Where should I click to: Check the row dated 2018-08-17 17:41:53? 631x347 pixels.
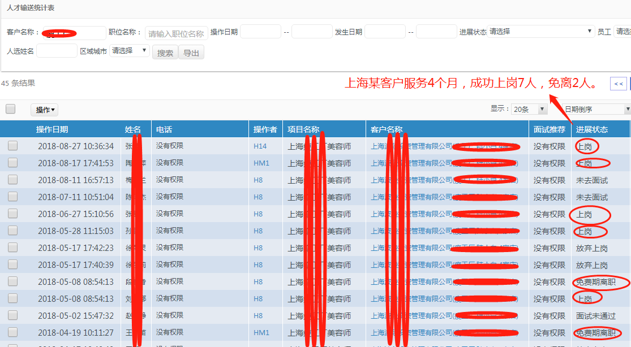(13, 162)
